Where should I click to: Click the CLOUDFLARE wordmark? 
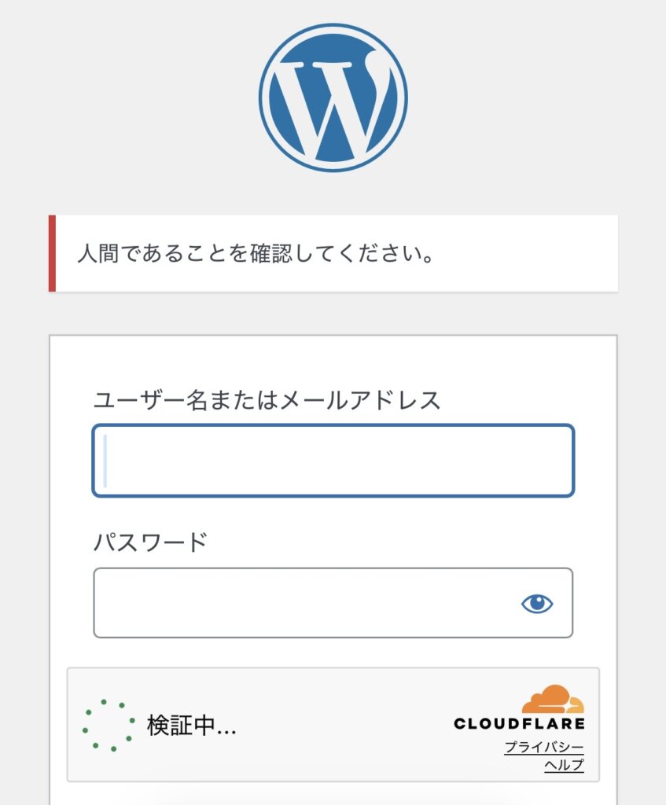click(519, 723)
